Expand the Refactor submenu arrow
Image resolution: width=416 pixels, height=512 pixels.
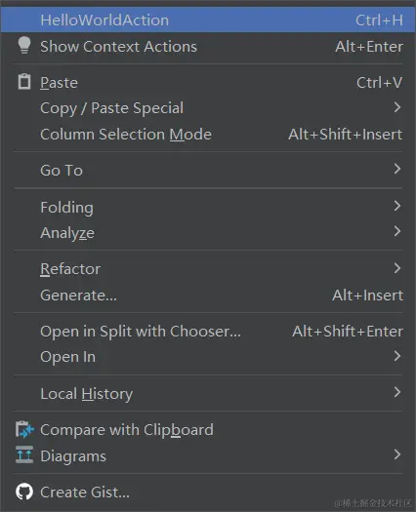[x=397, y=268]
